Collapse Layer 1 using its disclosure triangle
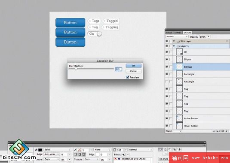The image size is (230, 163). (x=174, y=46)
